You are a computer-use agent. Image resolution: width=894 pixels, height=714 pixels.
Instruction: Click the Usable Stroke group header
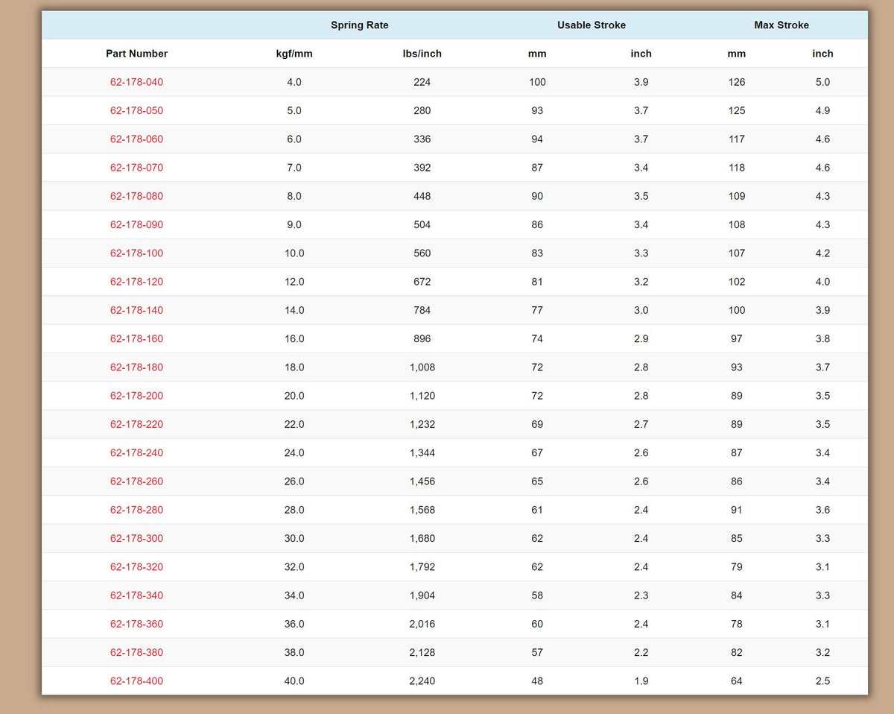click(591, 25)
